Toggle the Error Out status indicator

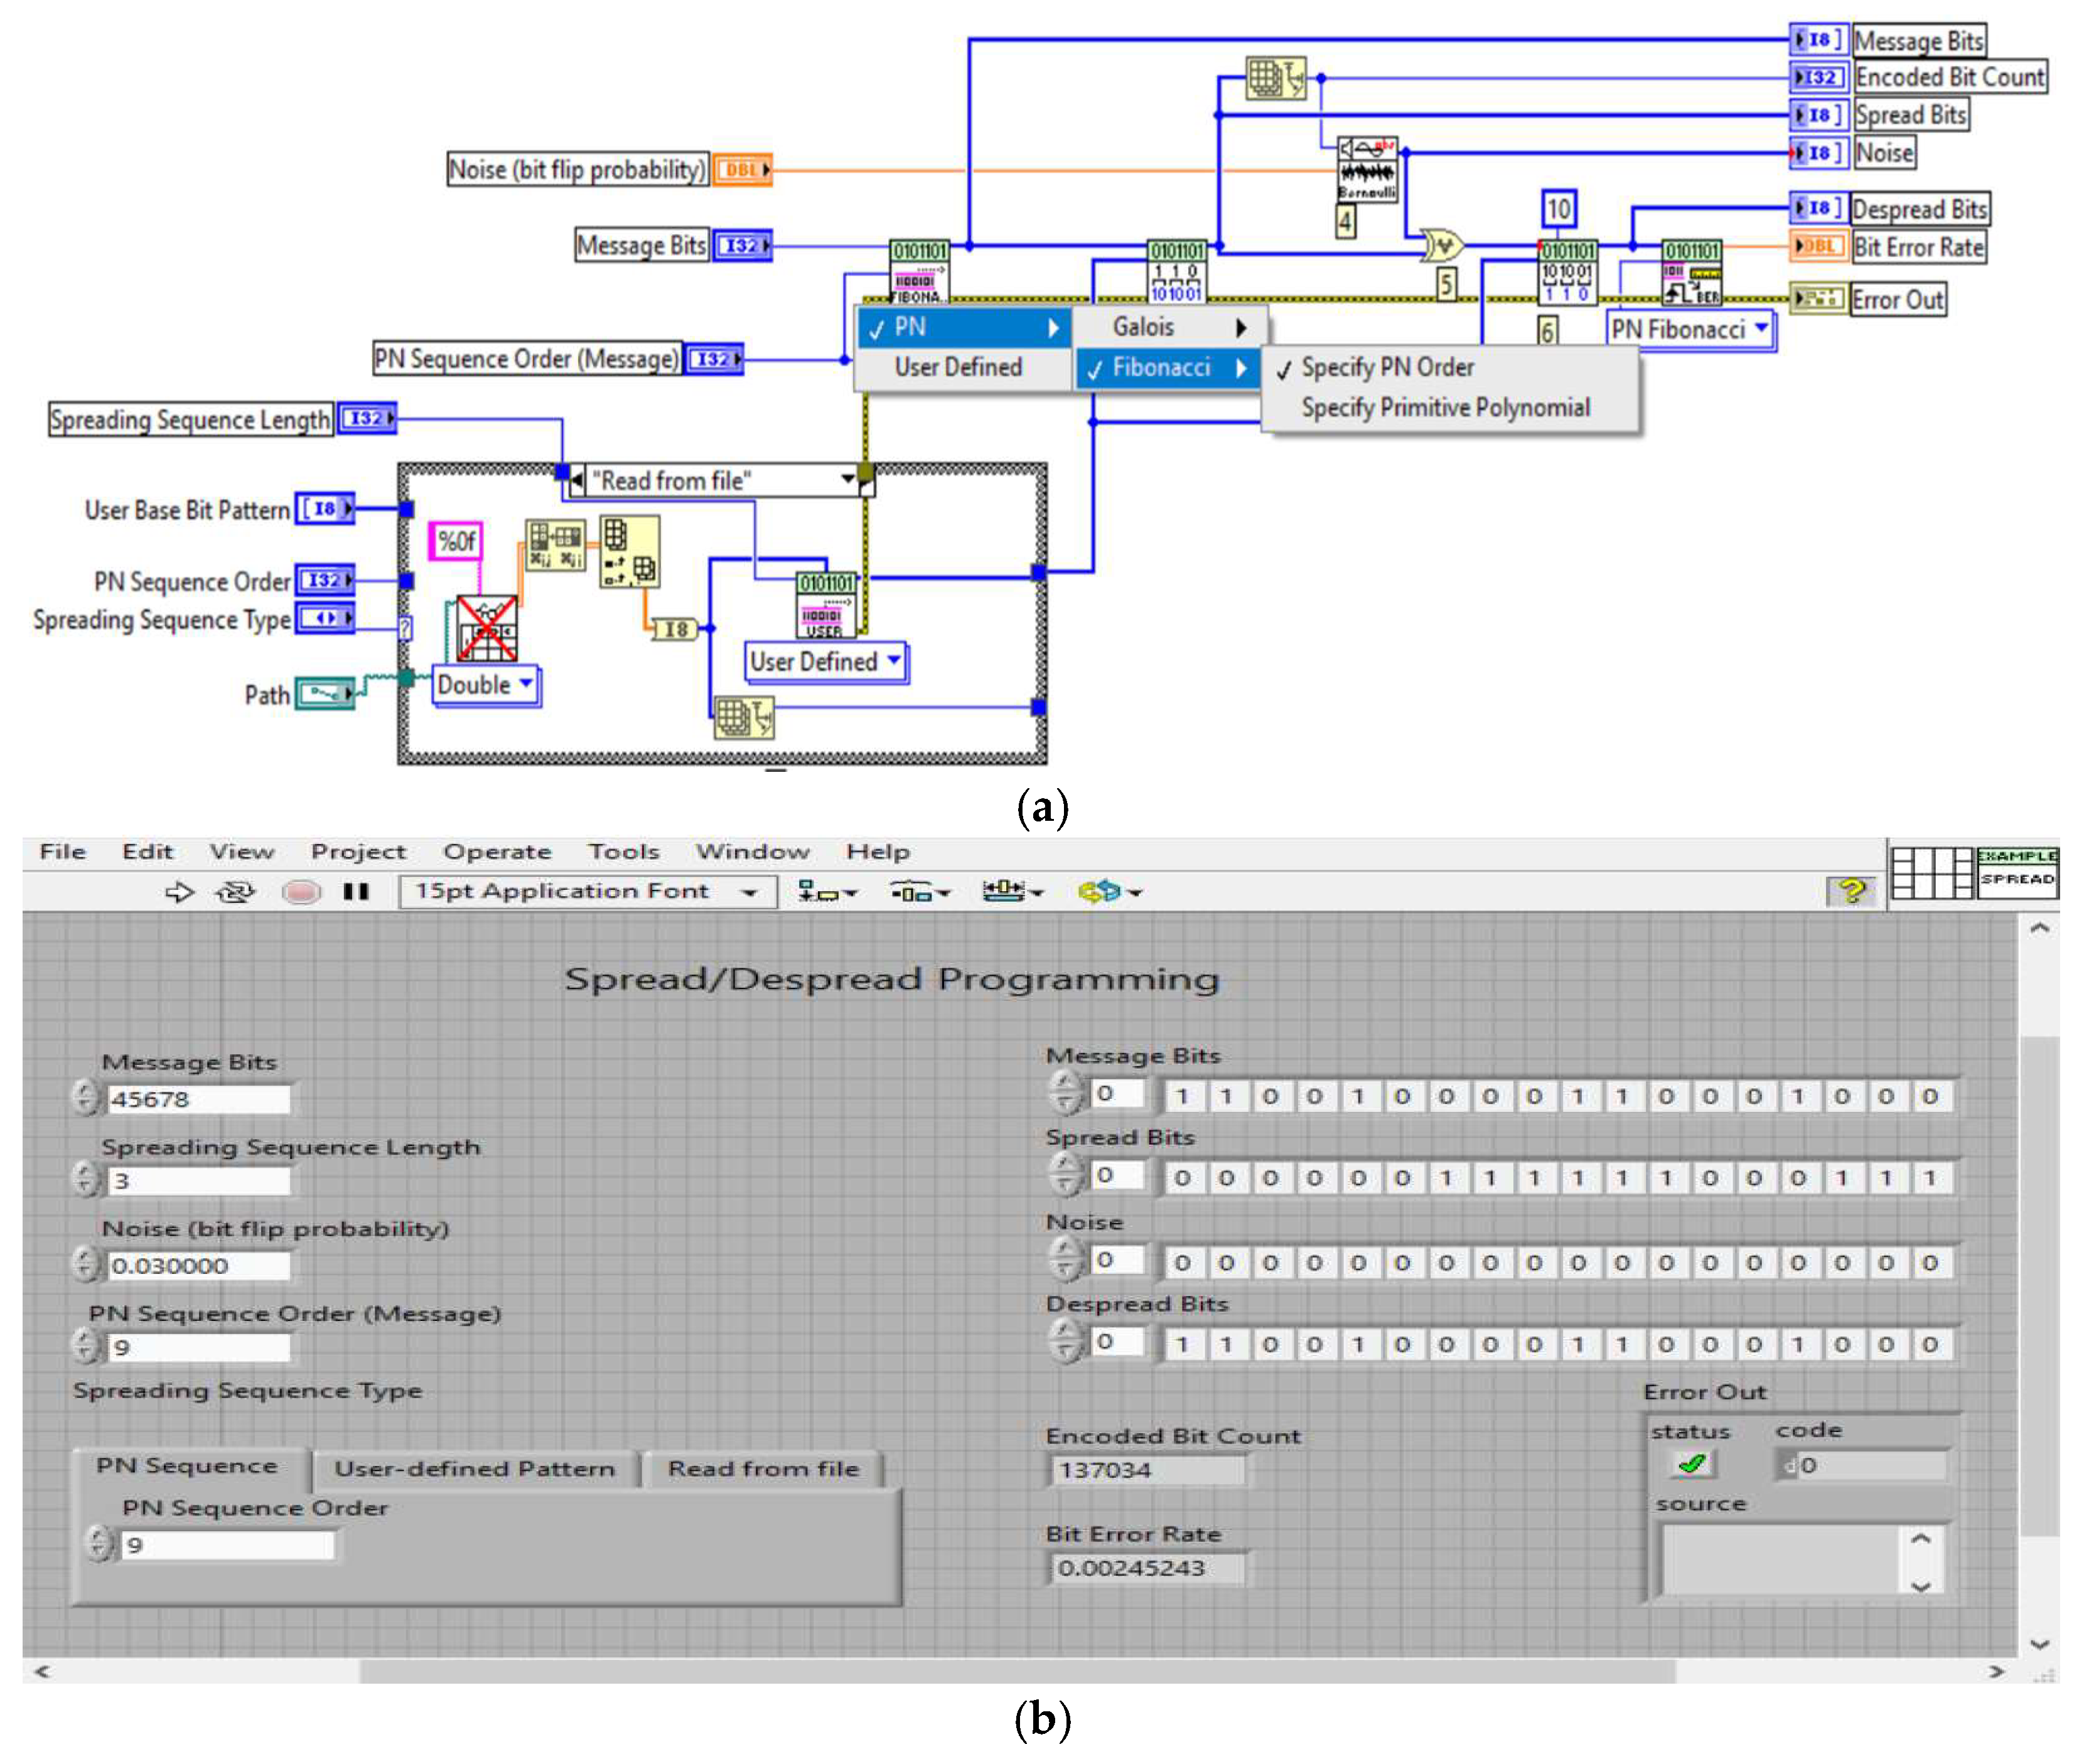point(1691,1465)
